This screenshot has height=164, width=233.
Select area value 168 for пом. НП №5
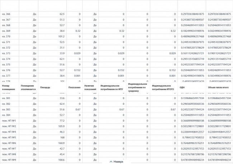(62, 138)
